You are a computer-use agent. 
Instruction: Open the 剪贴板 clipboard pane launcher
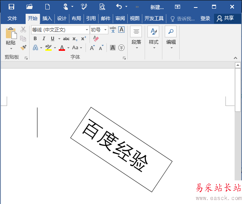[26, 58]
